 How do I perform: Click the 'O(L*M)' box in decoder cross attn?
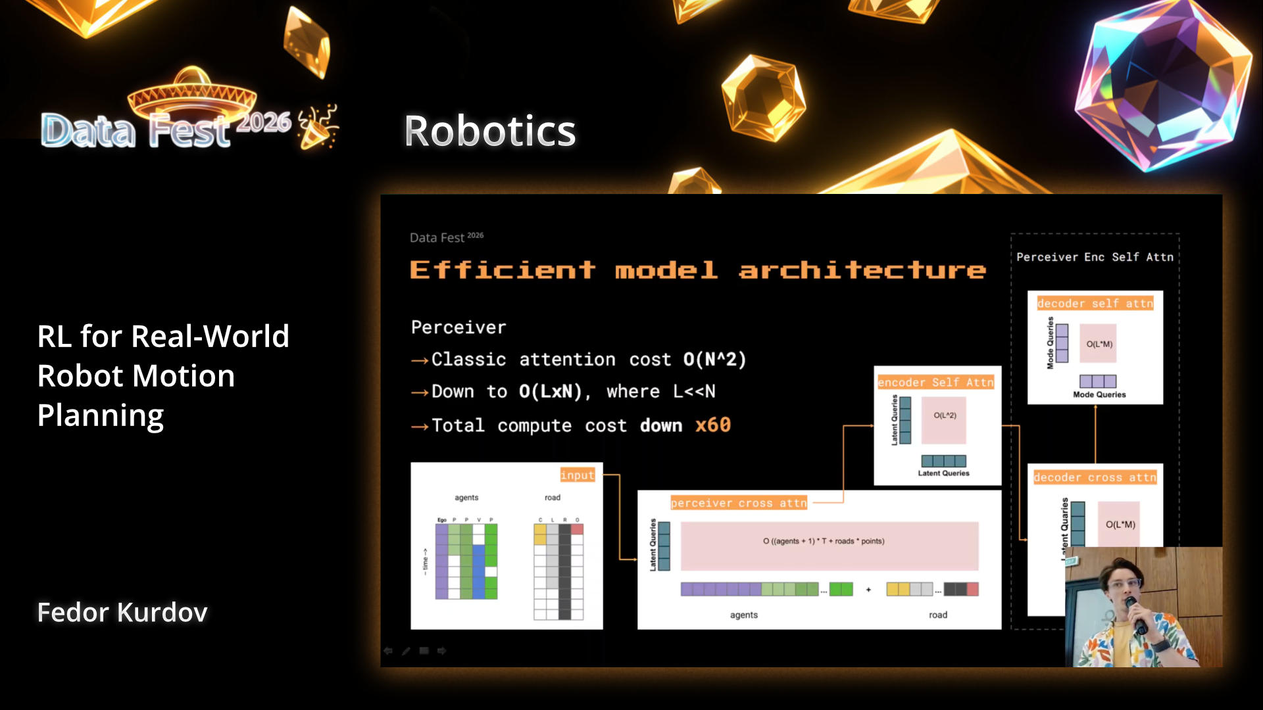click(1120, 524)
